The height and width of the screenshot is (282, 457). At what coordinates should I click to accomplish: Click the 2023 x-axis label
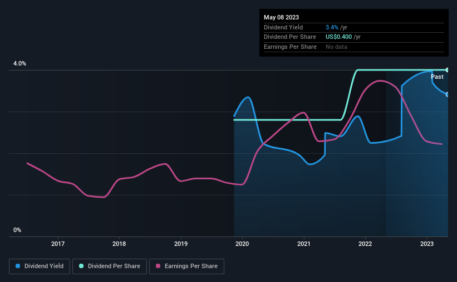coord(427,244)
